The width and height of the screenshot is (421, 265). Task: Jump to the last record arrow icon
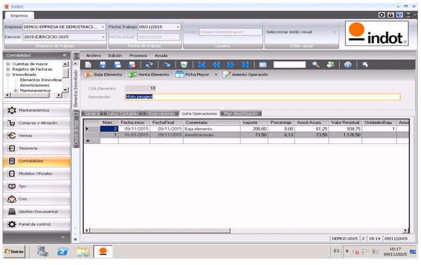click(244, 64)
